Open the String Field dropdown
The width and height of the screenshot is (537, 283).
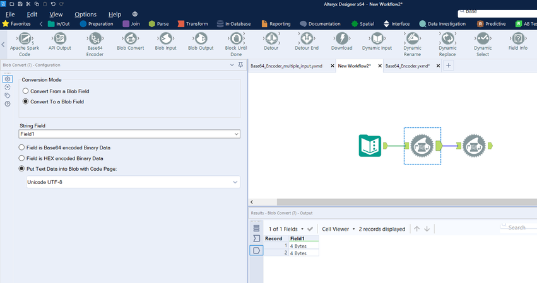click(129, 134)
